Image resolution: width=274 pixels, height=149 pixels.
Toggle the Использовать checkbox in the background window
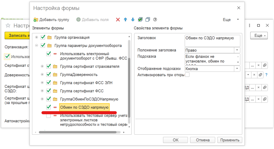(7, 57)
